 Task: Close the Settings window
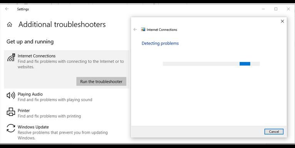[288, 9]
